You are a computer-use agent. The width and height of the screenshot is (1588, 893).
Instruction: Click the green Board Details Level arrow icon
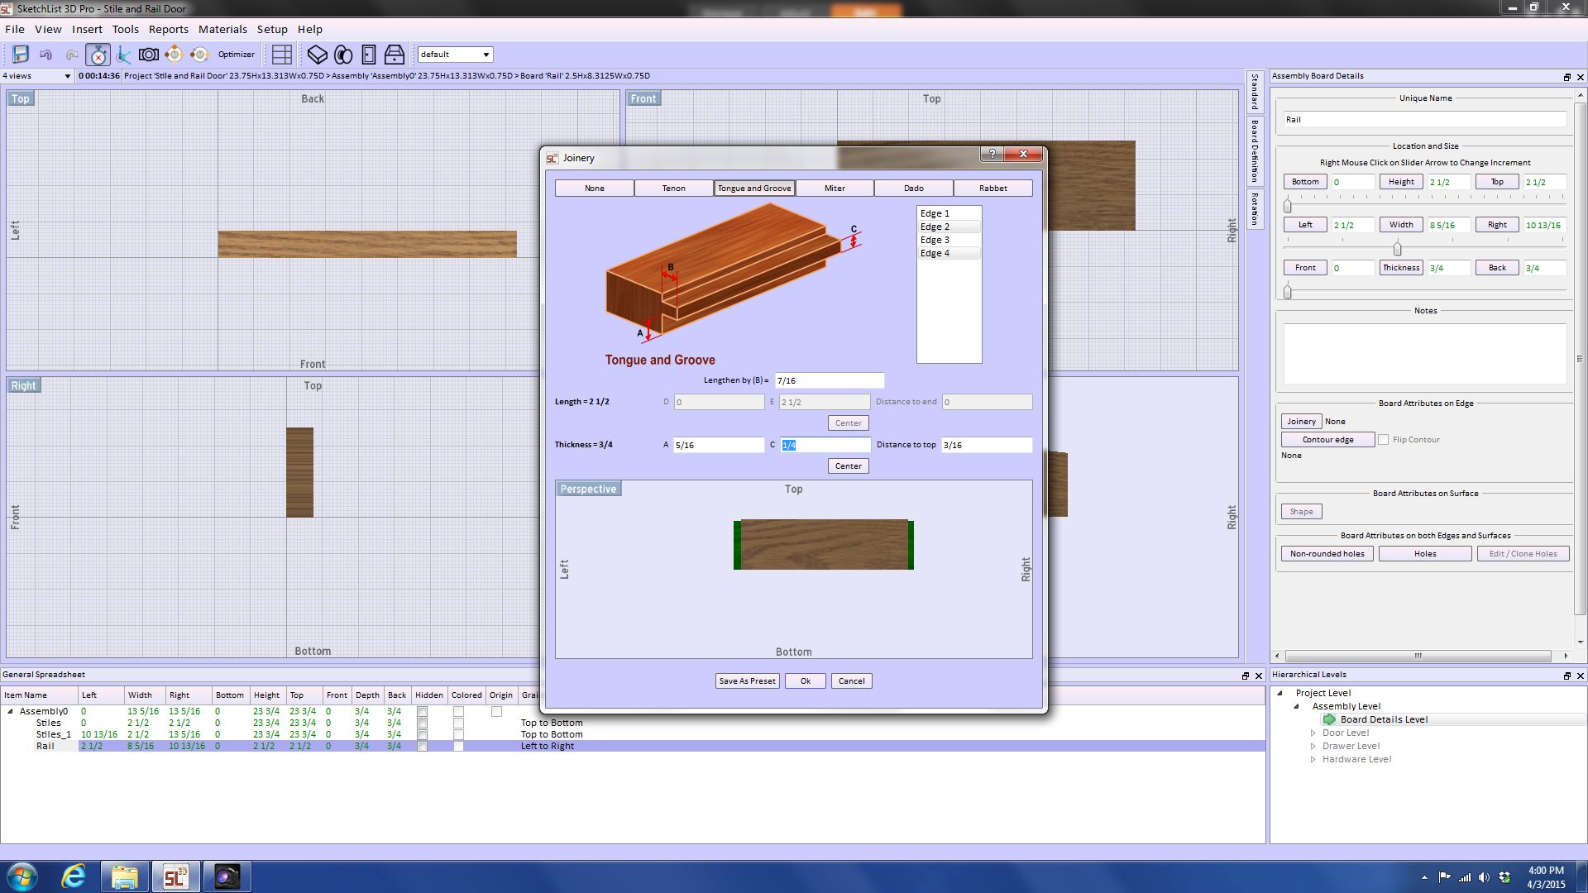(x=1329, y=719)
